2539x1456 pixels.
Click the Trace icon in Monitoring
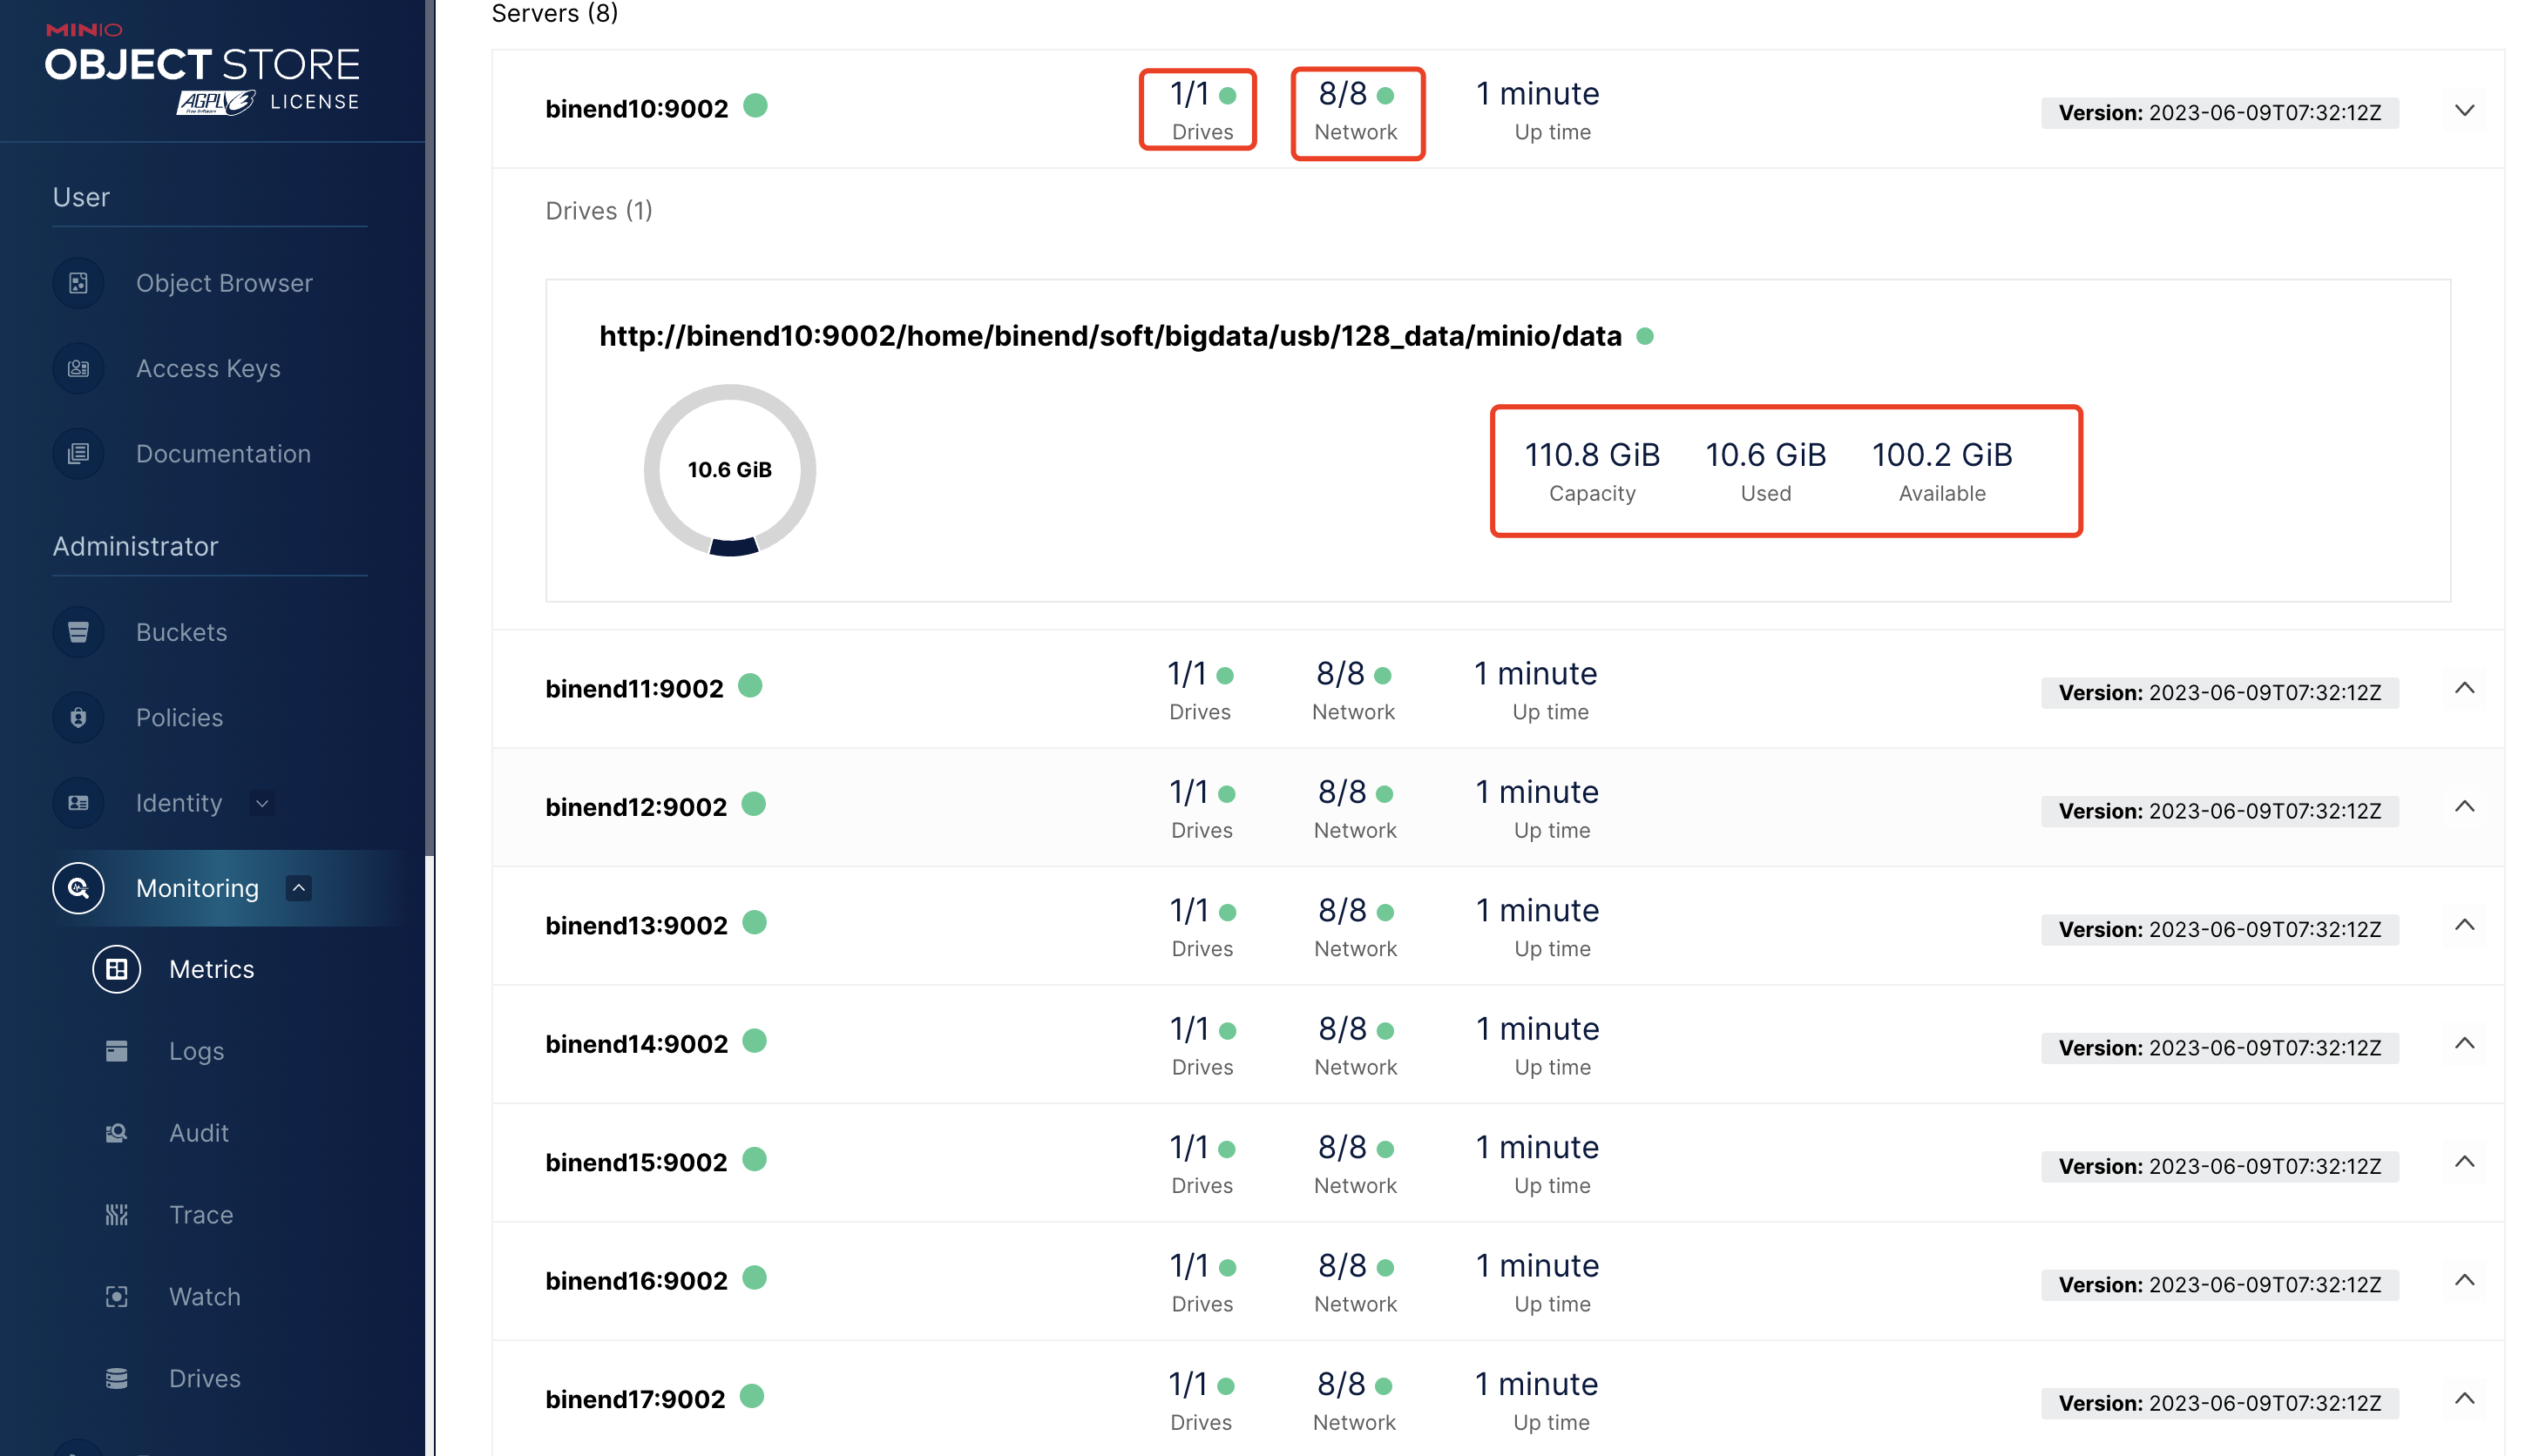tap(117, 1214)
